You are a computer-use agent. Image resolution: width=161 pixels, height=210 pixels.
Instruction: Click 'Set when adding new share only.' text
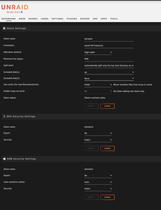coord(129,91)
